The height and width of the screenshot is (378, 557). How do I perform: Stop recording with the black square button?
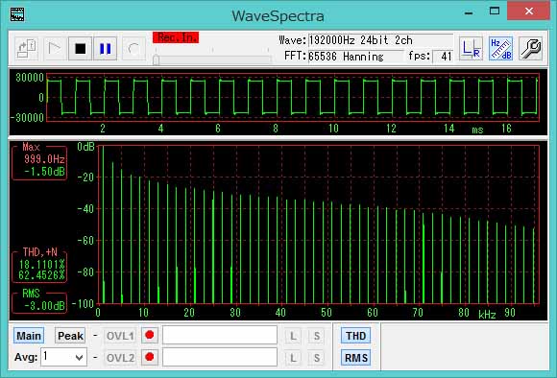click(81, 48)
